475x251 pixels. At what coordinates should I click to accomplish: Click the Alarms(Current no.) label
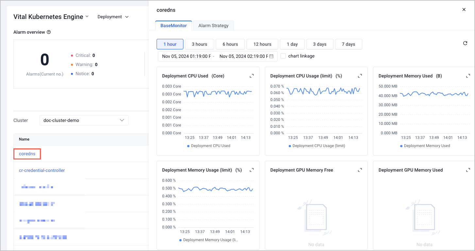point(45,74)
